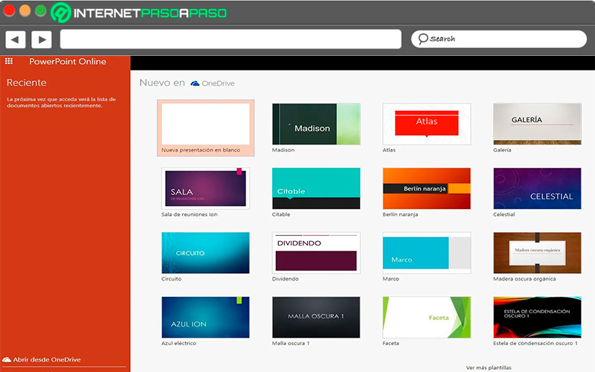Click the empty browser address bar

coord(231,39)
